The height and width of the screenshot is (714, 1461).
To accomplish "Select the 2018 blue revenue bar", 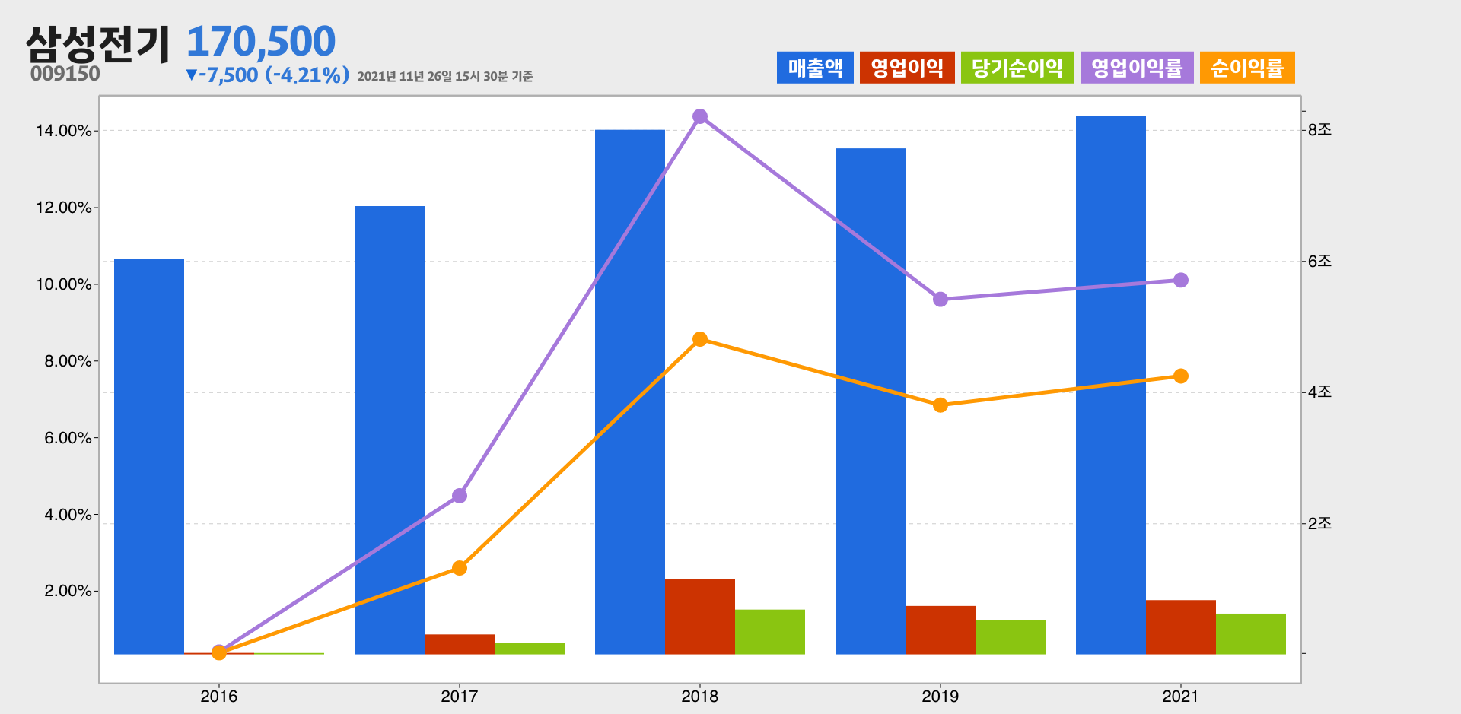I will (x=630, y=392).
